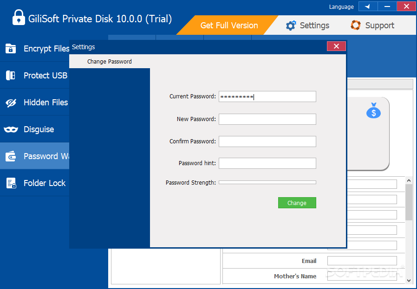Click the Password Wallet icon in sidebar
Screen dimensions: 417x289
[x=11, y=156]
